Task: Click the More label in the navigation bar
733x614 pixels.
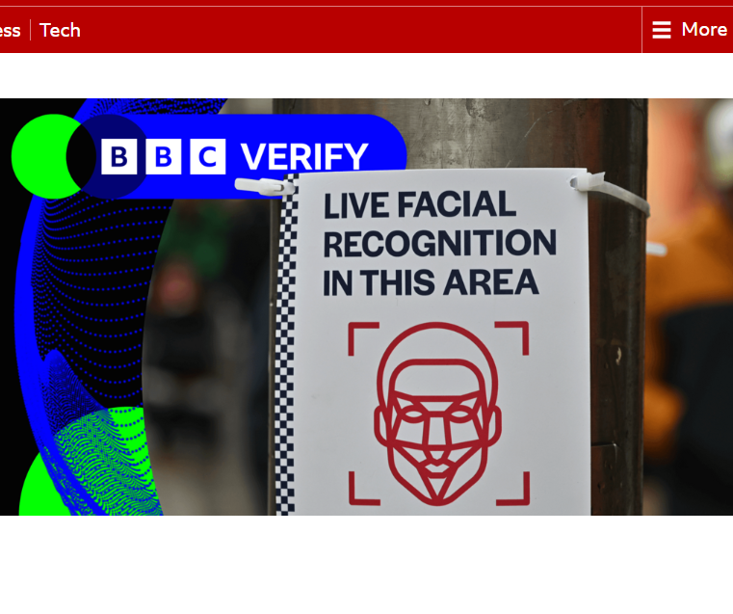Action: 704,30
